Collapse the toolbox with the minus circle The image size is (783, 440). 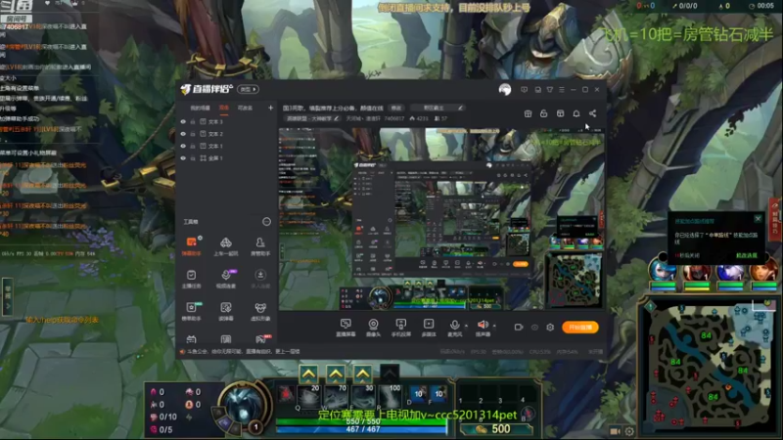click(266, 222)
